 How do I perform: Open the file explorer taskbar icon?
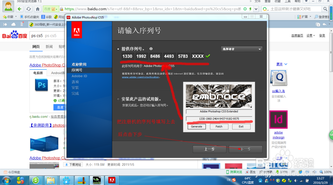51,180
